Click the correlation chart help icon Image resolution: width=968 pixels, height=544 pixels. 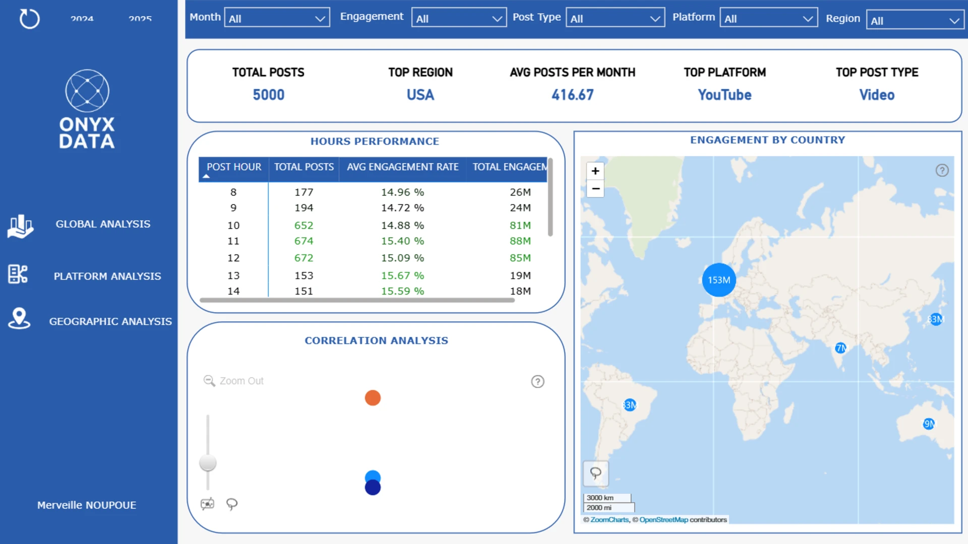click(537, 382)
